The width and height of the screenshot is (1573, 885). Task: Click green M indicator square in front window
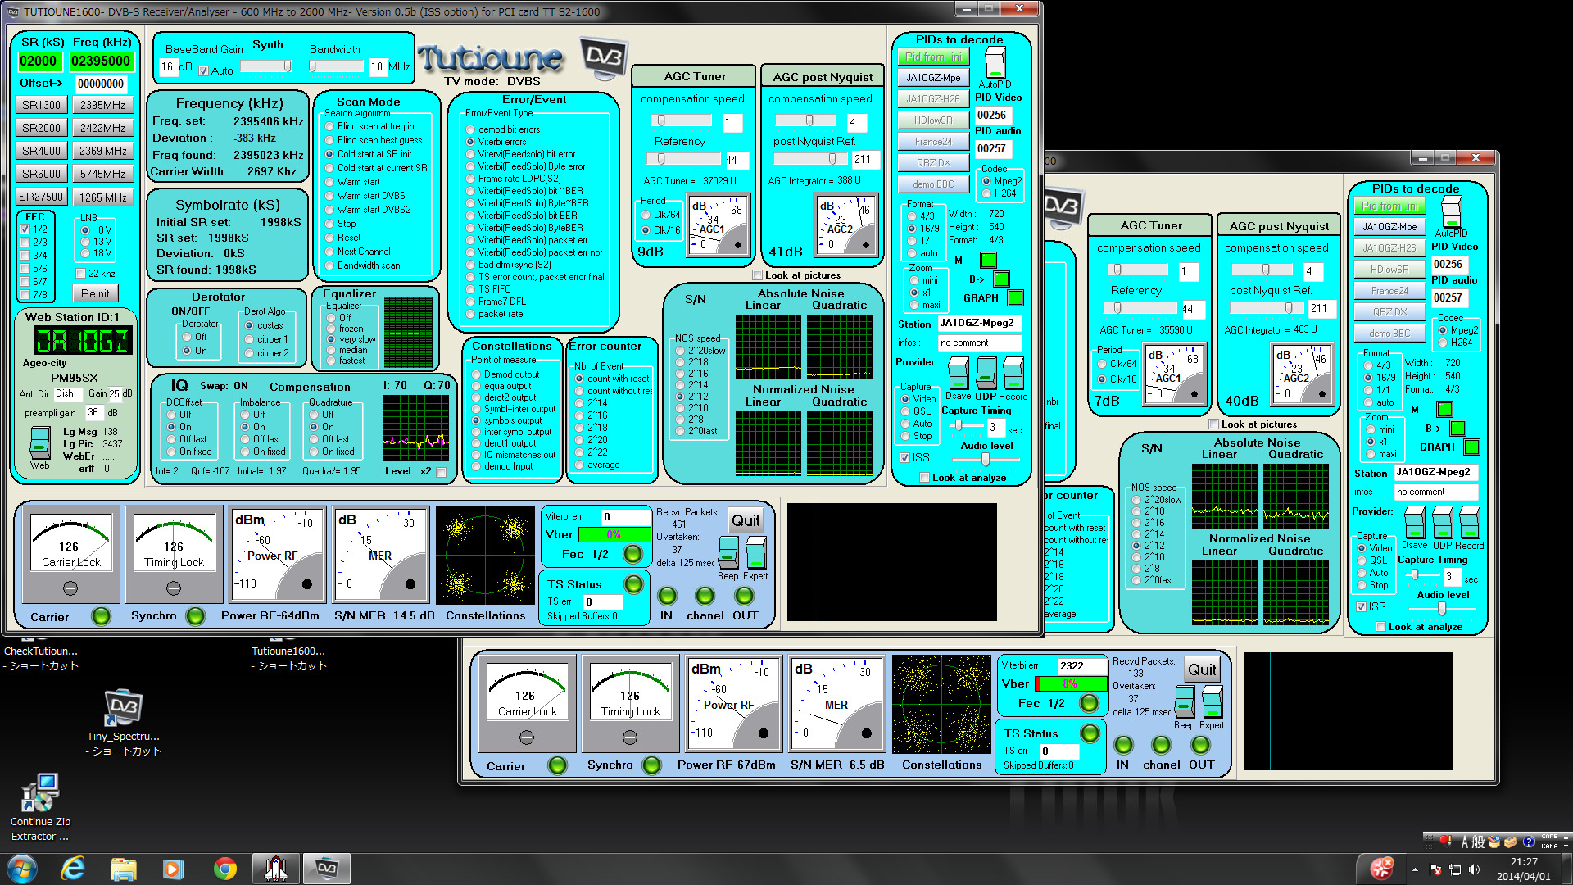988,261
